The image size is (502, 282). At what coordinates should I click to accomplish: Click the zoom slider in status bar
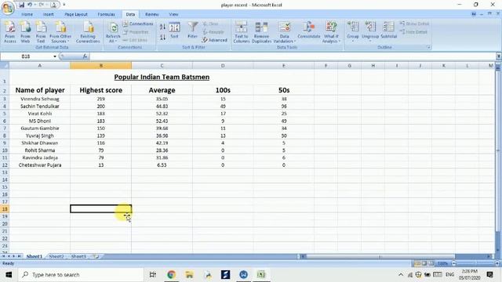coord(475,263)
